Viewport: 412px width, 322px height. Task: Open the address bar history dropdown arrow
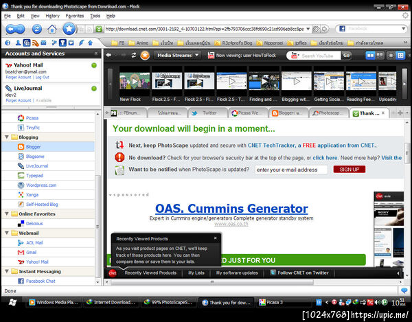tap(308, 29)
